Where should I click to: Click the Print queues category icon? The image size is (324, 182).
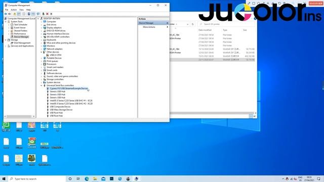[45, 61]
